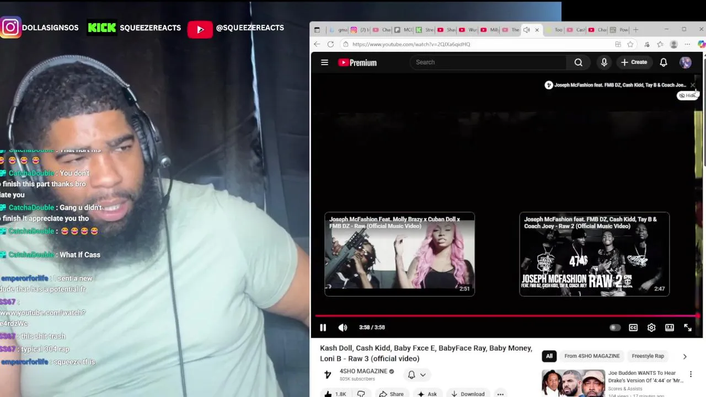
Task: Open the browser profile icon
Action: tap(673, 44)
